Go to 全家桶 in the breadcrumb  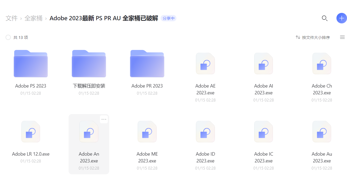coord(33,18)
